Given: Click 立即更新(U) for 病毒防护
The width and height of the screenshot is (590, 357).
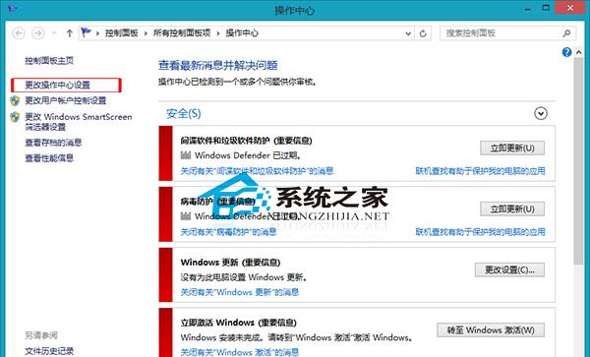Looking at the screenshot, I should click(512, 208).
